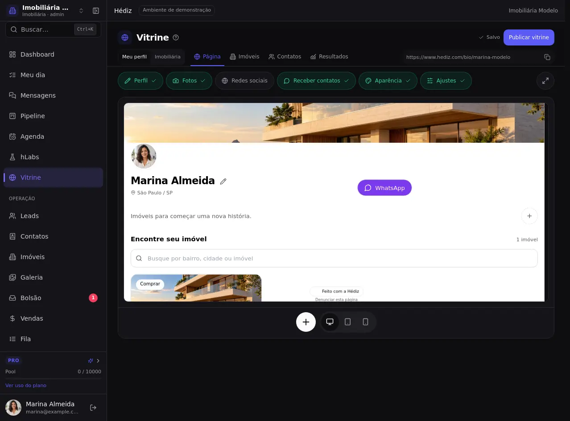Select the Meu perfil toggle
This screenshot has width=570, height=421.
(x=134, y=57)
